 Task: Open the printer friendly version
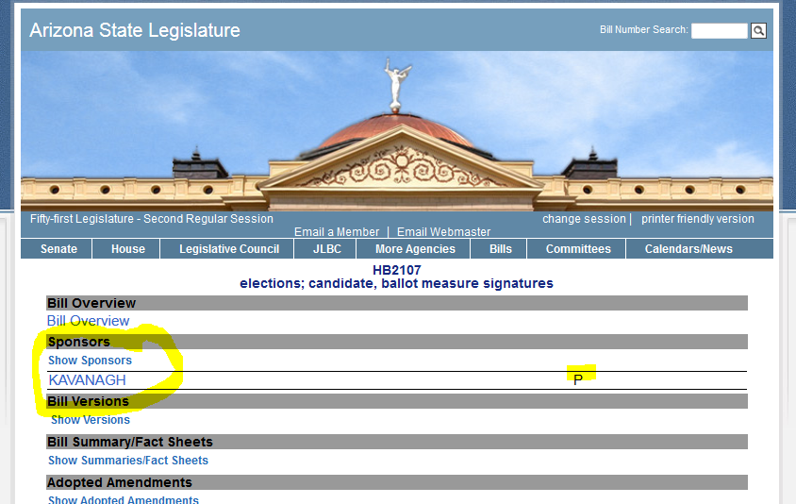(x=698, y=219)
